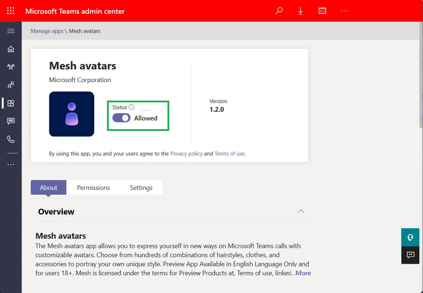
Task: Open the support headset icon
Action: click(410, 237)
